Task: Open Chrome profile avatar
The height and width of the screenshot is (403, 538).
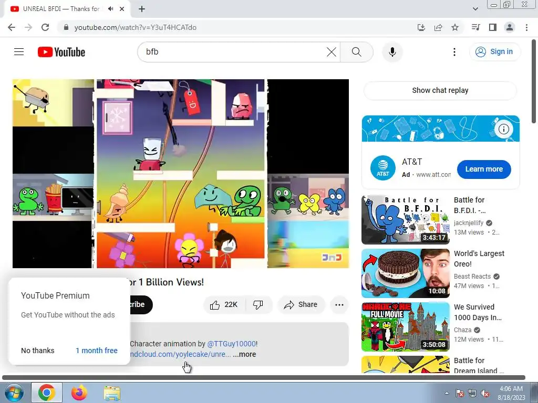Action: pyautogui.click(x=510, y=27)
